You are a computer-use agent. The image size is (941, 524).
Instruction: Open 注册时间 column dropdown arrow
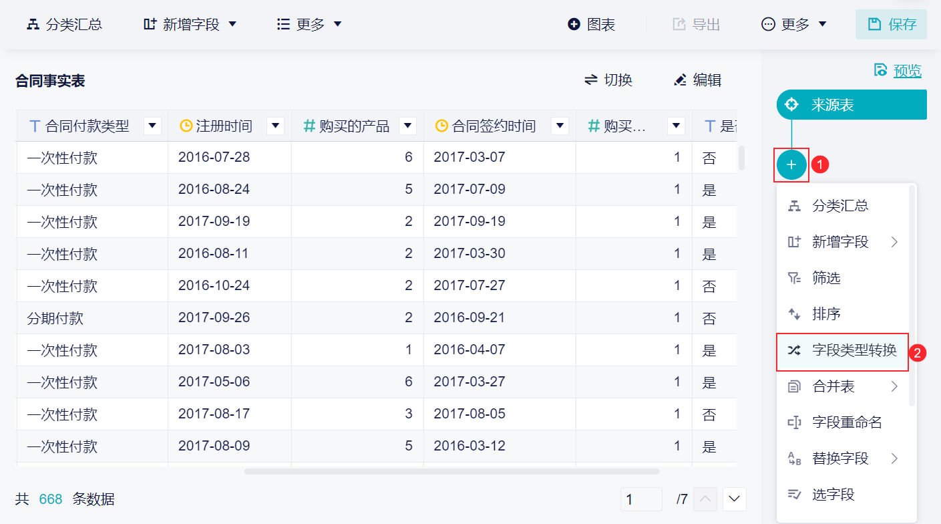coord(275,126)
